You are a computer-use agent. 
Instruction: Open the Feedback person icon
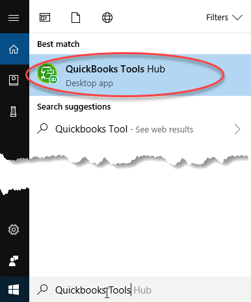coord(14,261)
